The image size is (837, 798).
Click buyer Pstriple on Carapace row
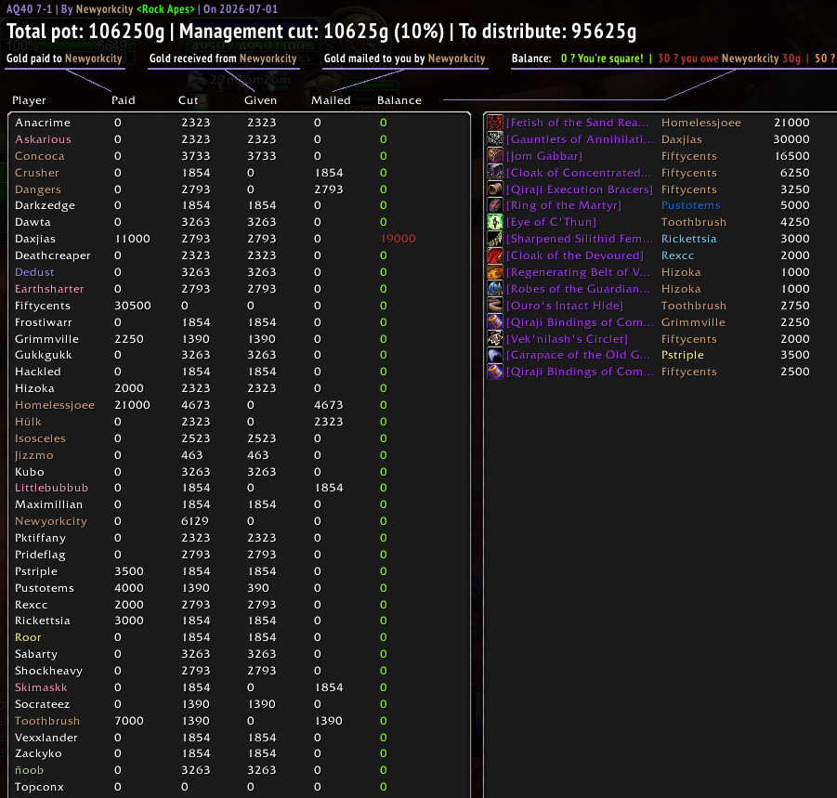pyautogui.click(x=682, y=355)
